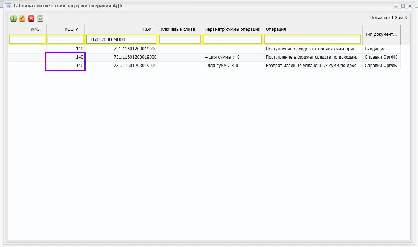The image size is (418, 247).
Task: Select КБК cell in the Входящие row
Action: 121,49
